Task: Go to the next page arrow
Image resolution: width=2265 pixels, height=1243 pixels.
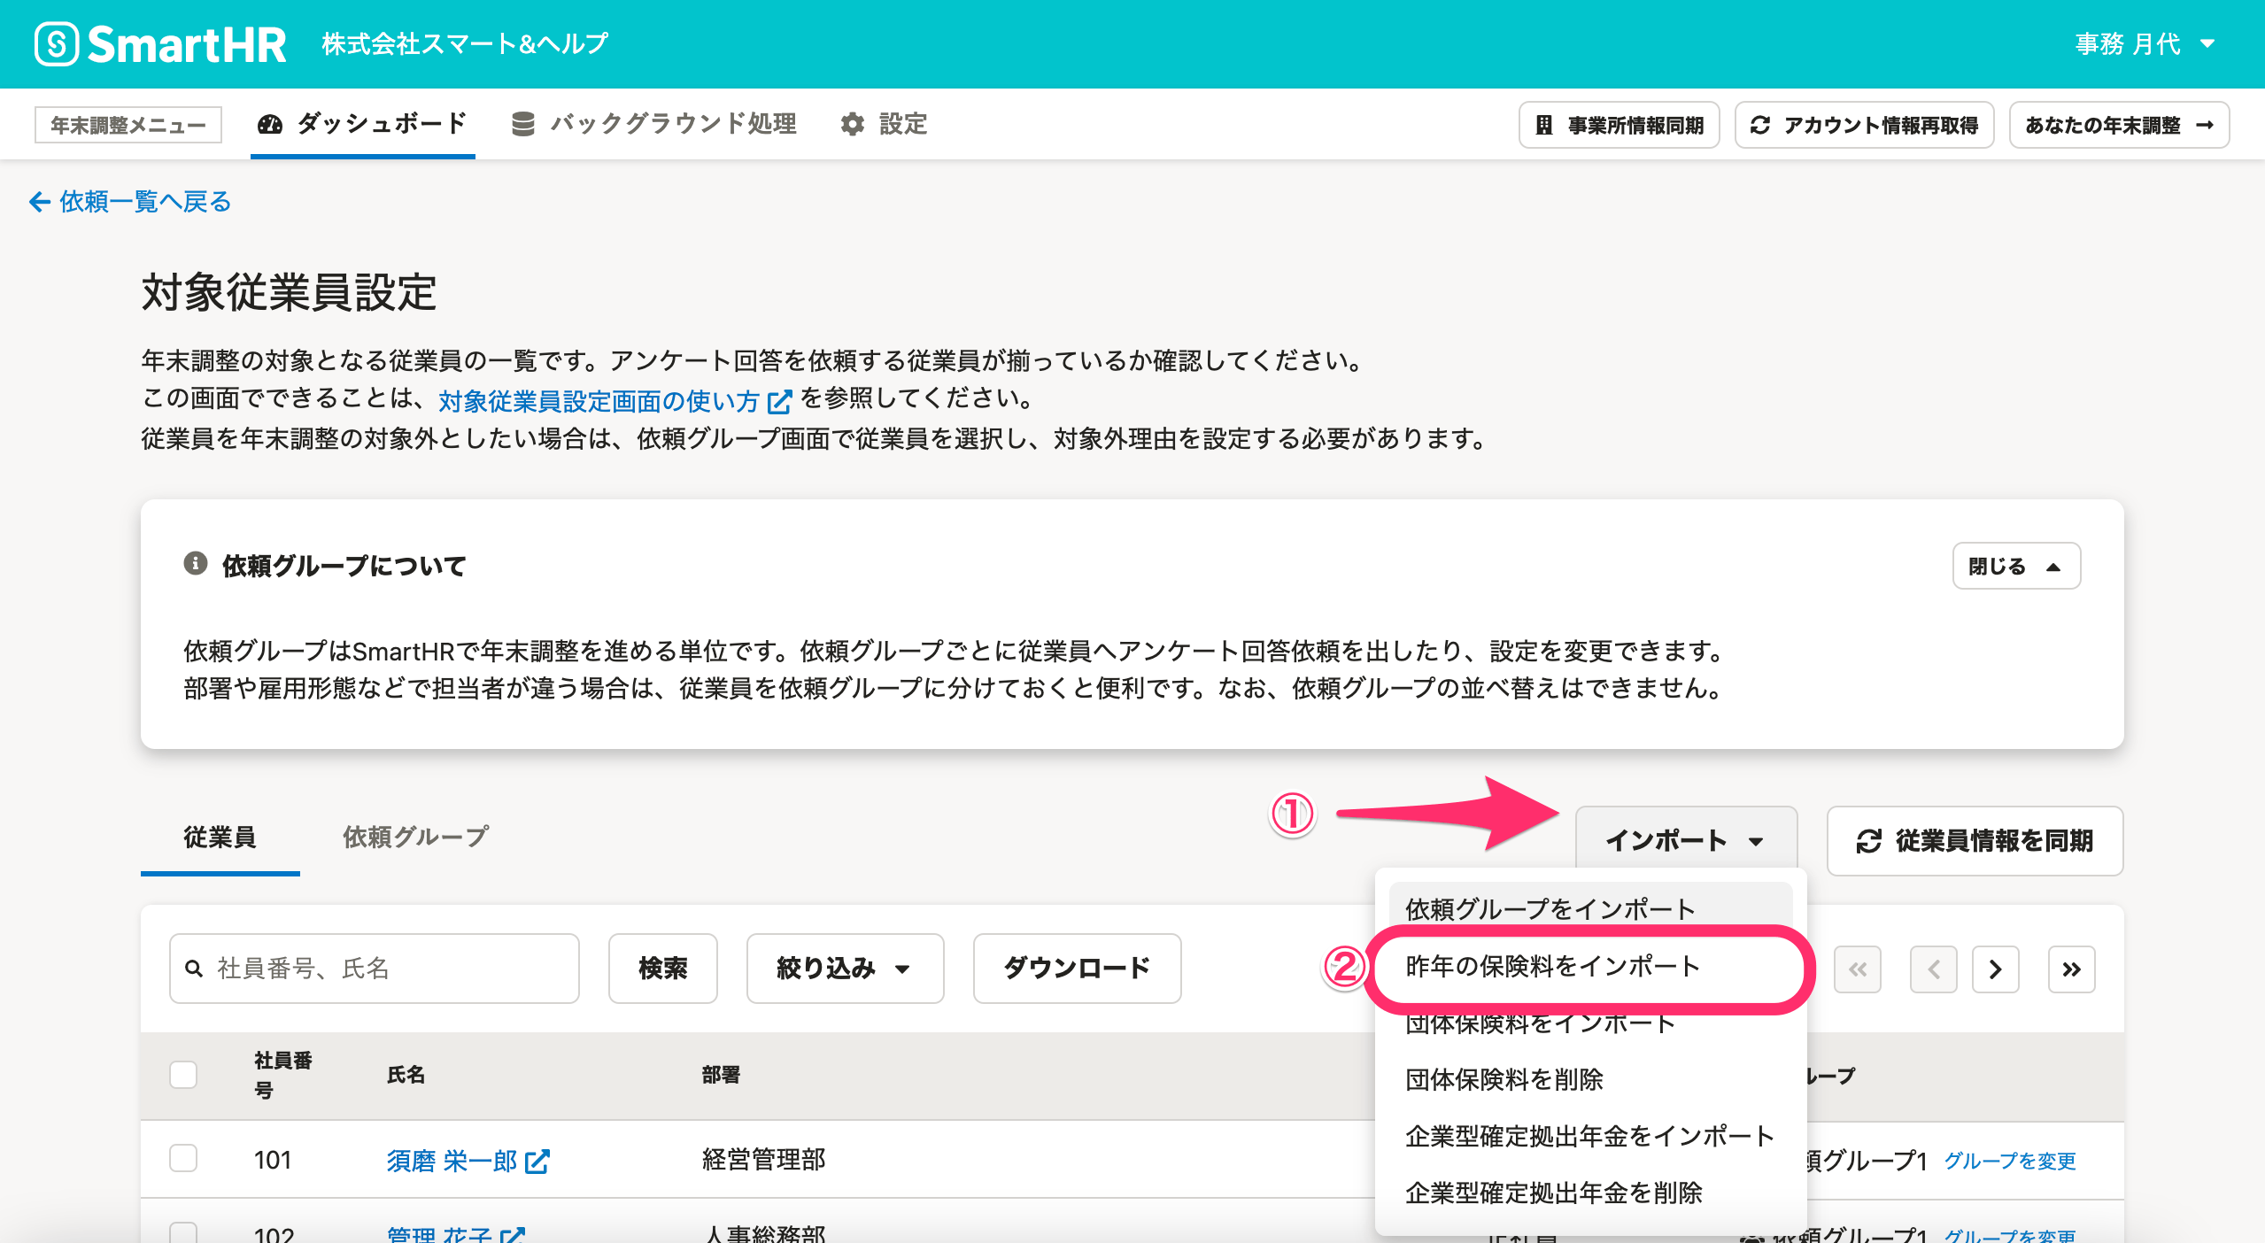Action: pyautogui.click(x=1996, y=969)
